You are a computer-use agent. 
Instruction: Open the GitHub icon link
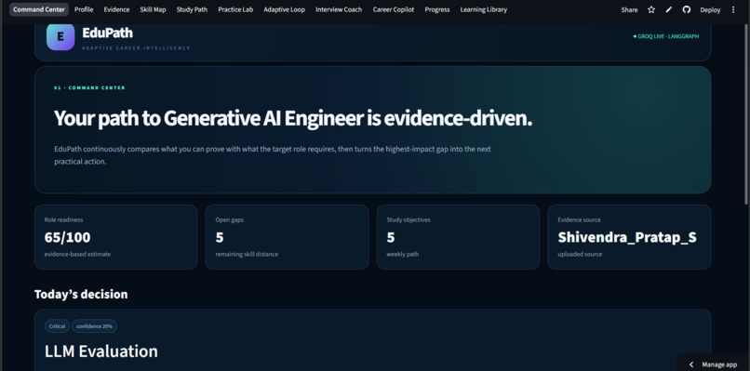[x=687, y=9]
